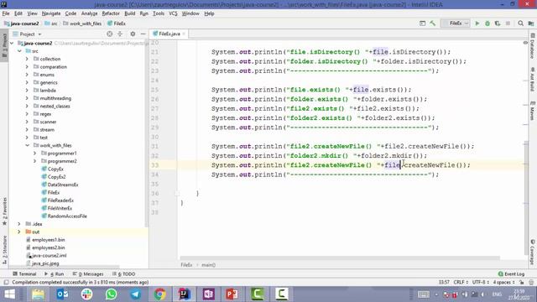Collapse the work_with_files package
This screenshot has width=537, height=302.
27,145
